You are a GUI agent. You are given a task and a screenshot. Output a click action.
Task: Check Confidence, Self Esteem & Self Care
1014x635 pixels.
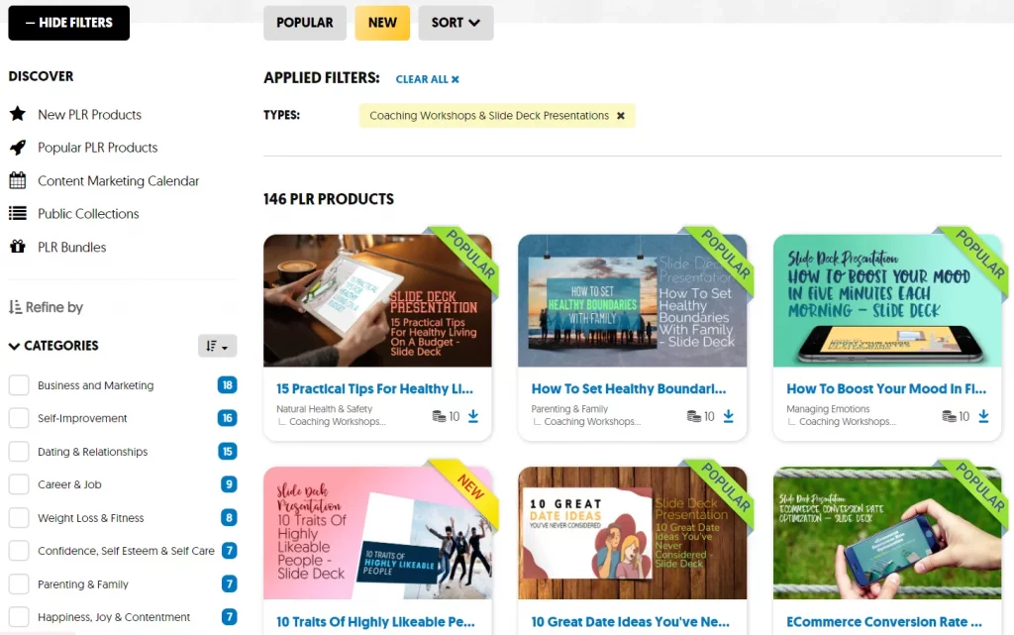tap(19, 551)
